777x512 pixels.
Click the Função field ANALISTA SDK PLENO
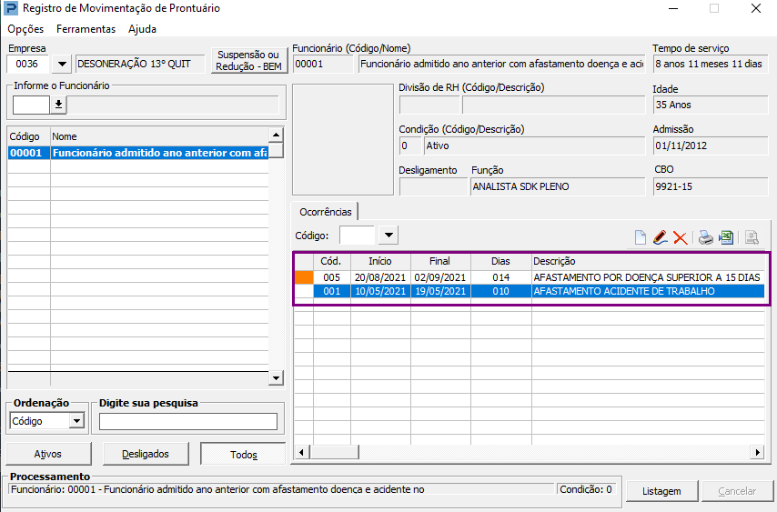coord(558,186)
